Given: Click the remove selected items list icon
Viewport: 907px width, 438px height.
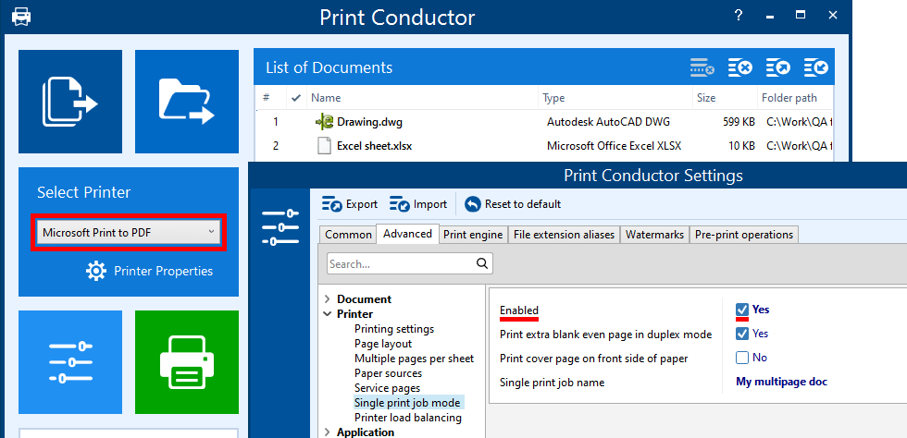Looking at the screenshot, I should (702, 67).
